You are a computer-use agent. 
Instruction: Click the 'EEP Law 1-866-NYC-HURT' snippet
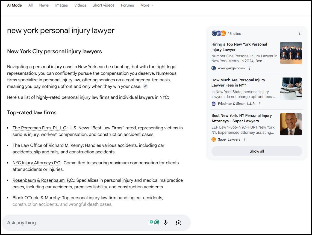(243, 130)
